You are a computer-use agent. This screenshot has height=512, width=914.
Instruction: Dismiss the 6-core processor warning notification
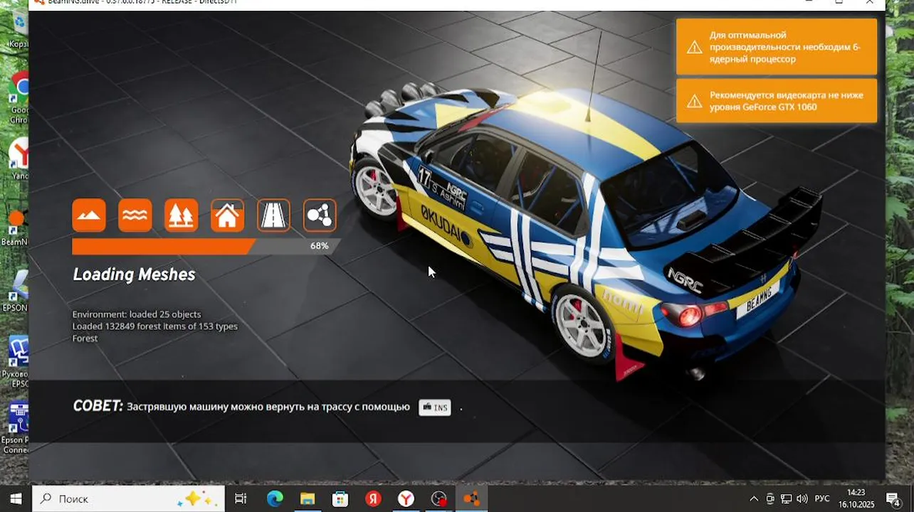tap(777, 47)
